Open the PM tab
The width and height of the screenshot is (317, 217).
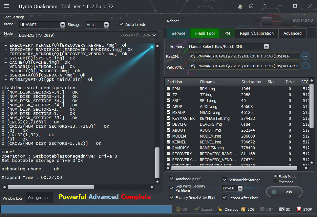click(227, 33)
